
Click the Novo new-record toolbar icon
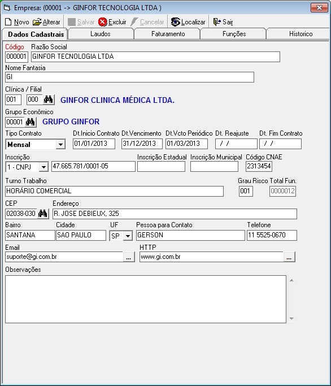(x=8, y=22)
